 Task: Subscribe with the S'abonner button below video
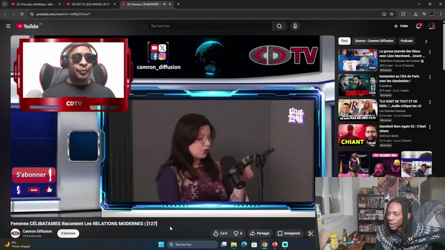(x=68, y=233)
